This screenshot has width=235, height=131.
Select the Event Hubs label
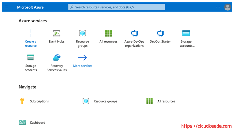coord(57,41)
